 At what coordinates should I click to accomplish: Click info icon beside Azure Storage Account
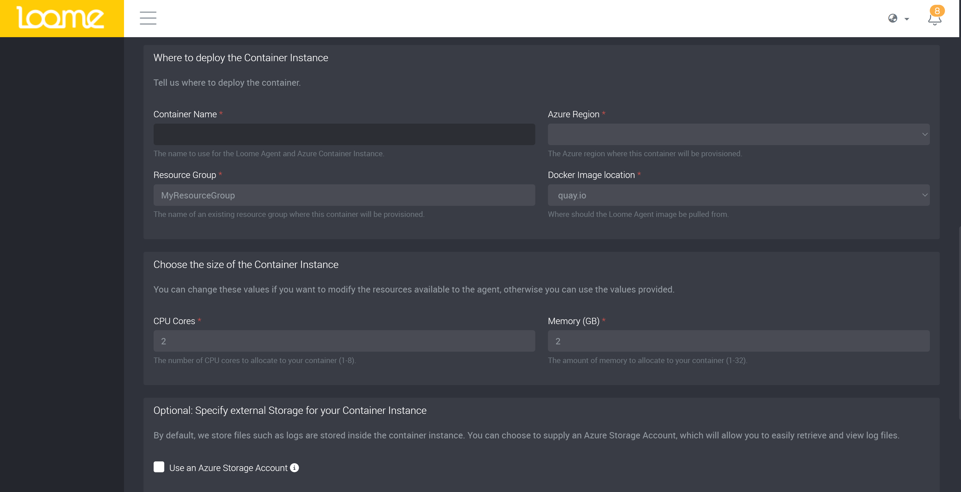tap(294, 468)
